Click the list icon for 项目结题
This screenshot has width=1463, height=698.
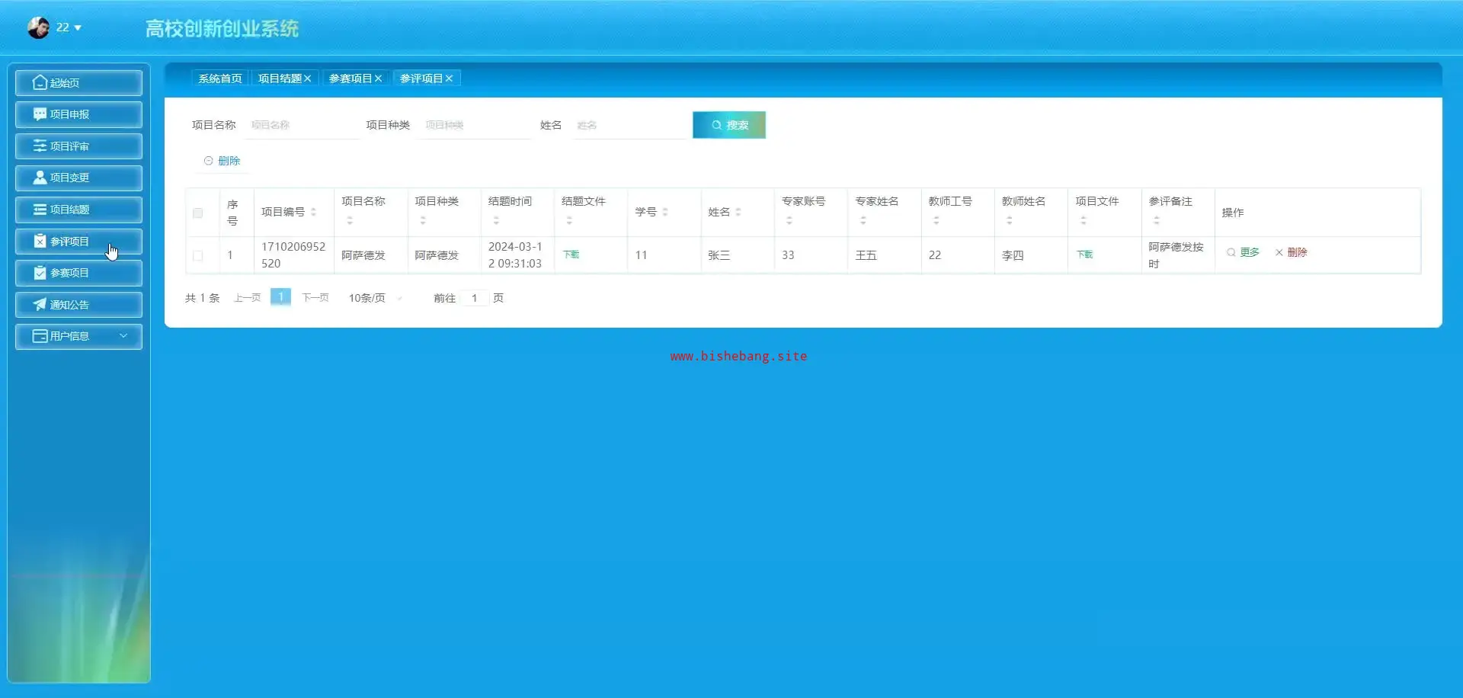point(40,210)
